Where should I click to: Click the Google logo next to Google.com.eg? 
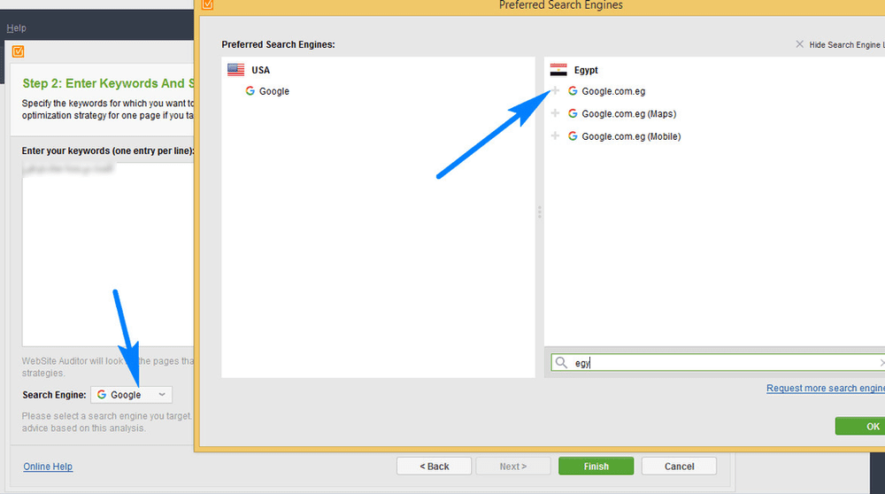coord(573,91)
